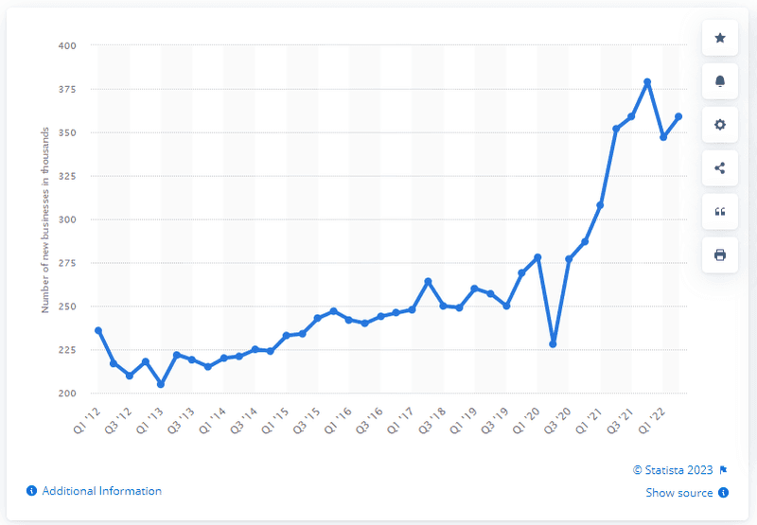Select the sharp dip data point after Q1 '20
This screenshot has height=525, width=757.
click(x=553, y=344)
